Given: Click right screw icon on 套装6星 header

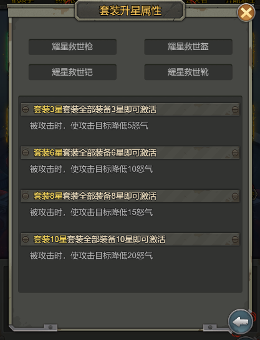Looking at the screenshot, I should (235, 152).
